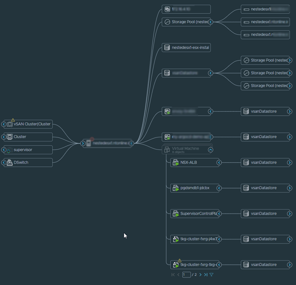Click the datastore icon of vsanDatastore linked to pgdsmdb1-jdcbx
The height and width of the screenshot is (285, 296).
coord(246,188)
